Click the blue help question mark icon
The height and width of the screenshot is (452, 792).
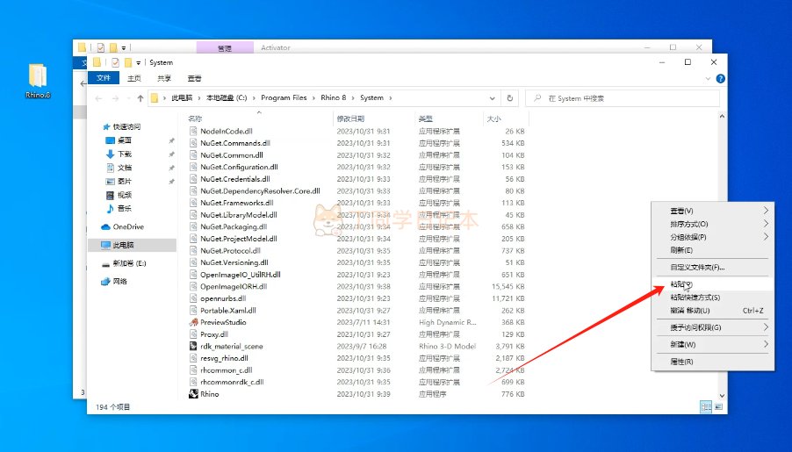[x=721, y=78]
